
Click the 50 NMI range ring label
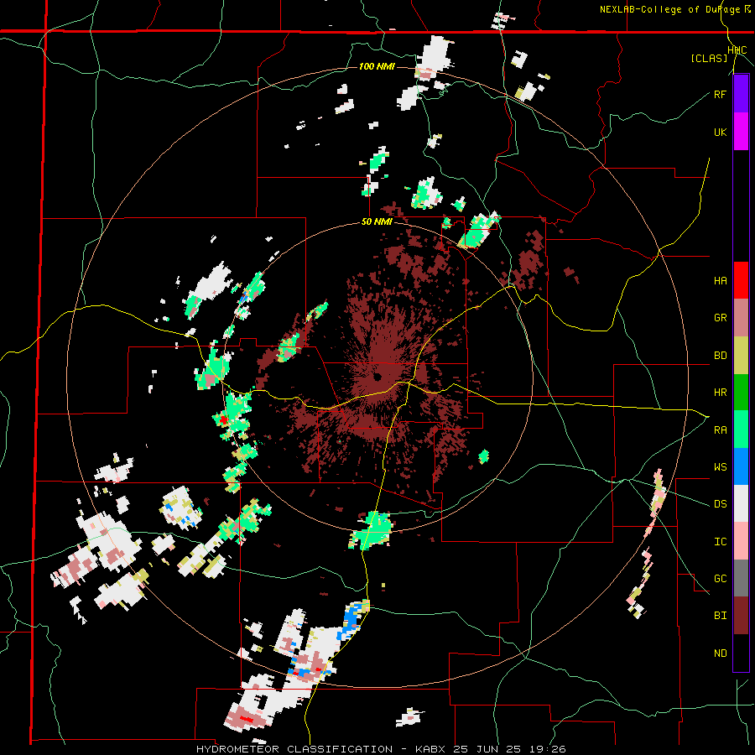click(377, 222)
